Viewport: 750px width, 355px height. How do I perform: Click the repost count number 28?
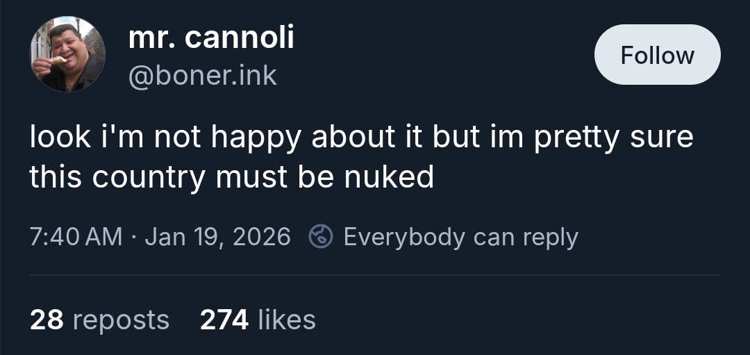pyautogui.click(x=47, y=320)
